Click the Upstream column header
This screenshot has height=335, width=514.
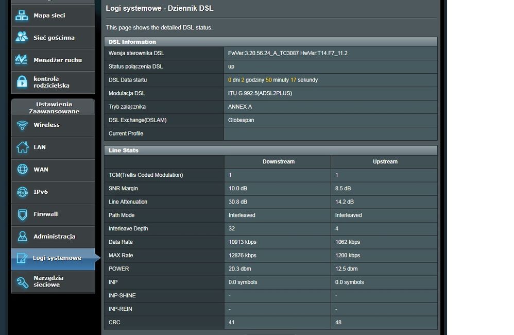tap(385, 162)
